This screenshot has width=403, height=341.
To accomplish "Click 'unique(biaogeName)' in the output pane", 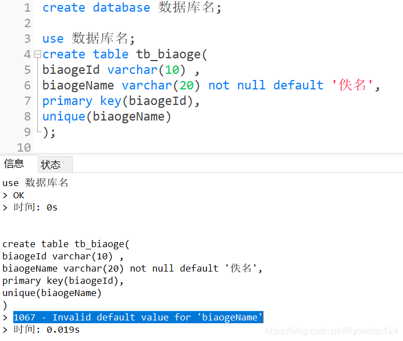I will (52, 293).
